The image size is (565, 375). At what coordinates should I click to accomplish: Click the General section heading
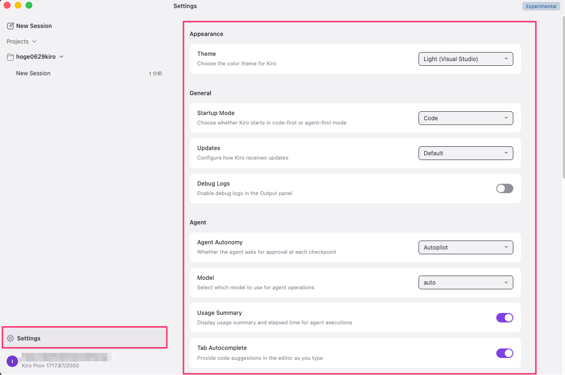pos(200,93)
